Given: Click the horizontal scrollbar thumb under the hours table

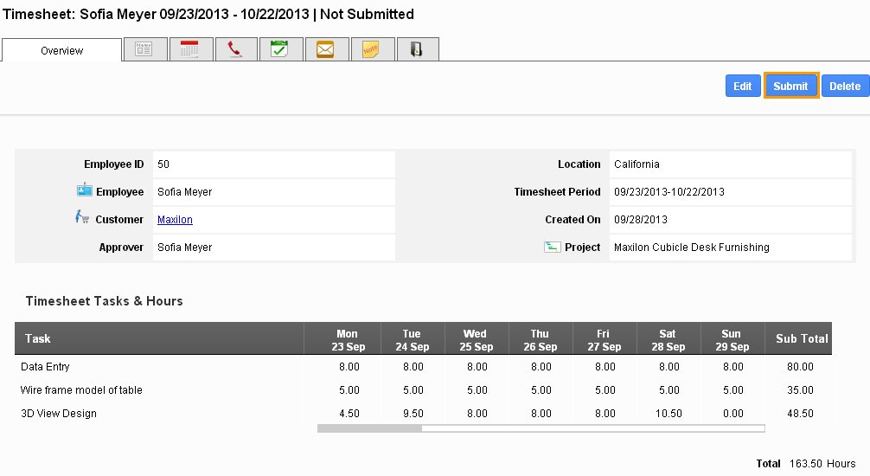Looking at the screenshot, I should pos(369,428).
